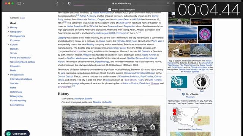
Task: Open the Boeing link
Action: pos(90,45)
